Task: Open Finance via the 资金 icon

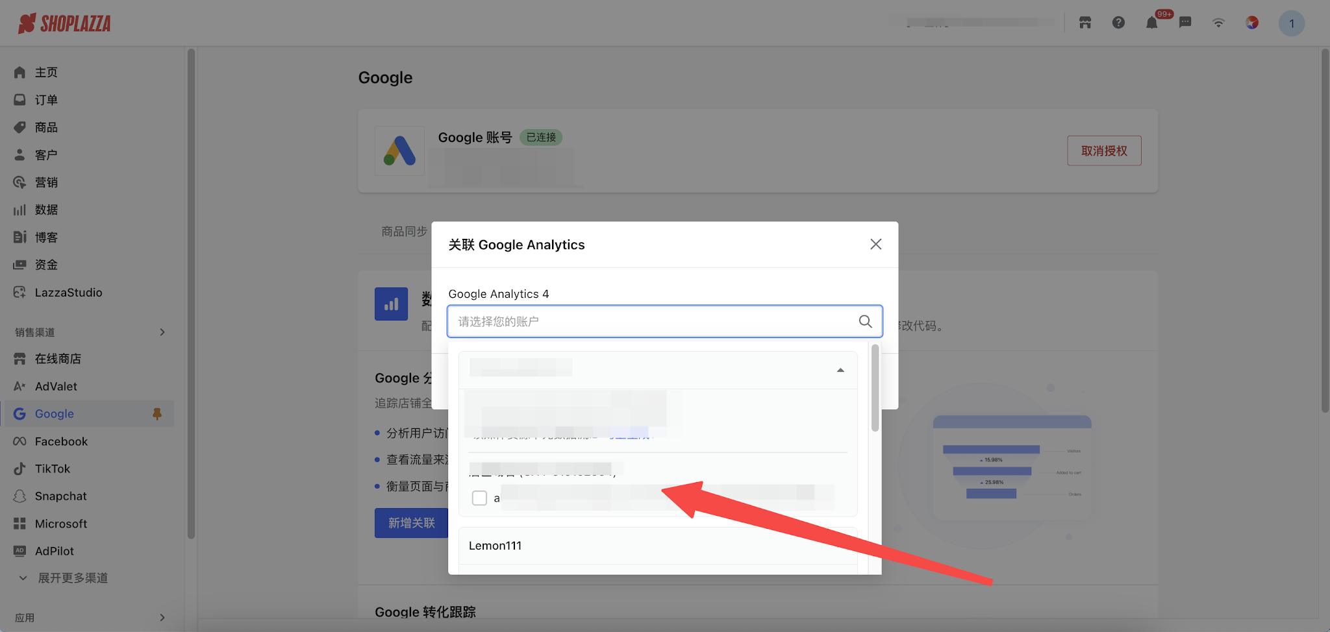Action: click(19, 265)
